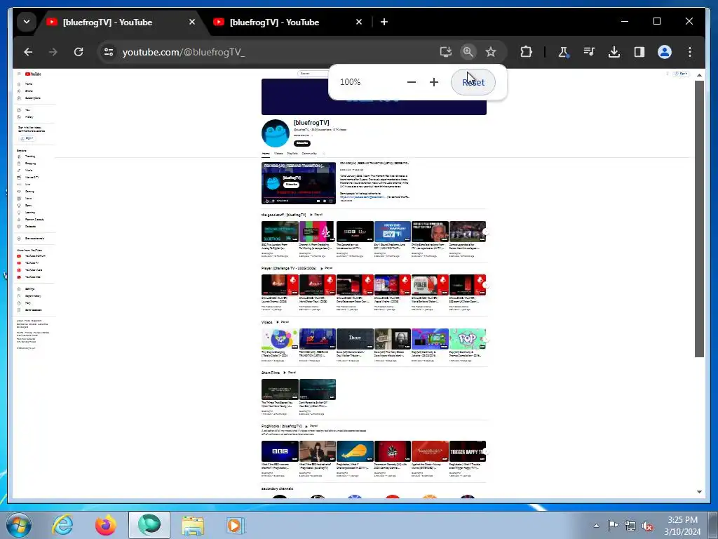
Task: Select the channel Community tab
Action: click(x=309, y=154)
